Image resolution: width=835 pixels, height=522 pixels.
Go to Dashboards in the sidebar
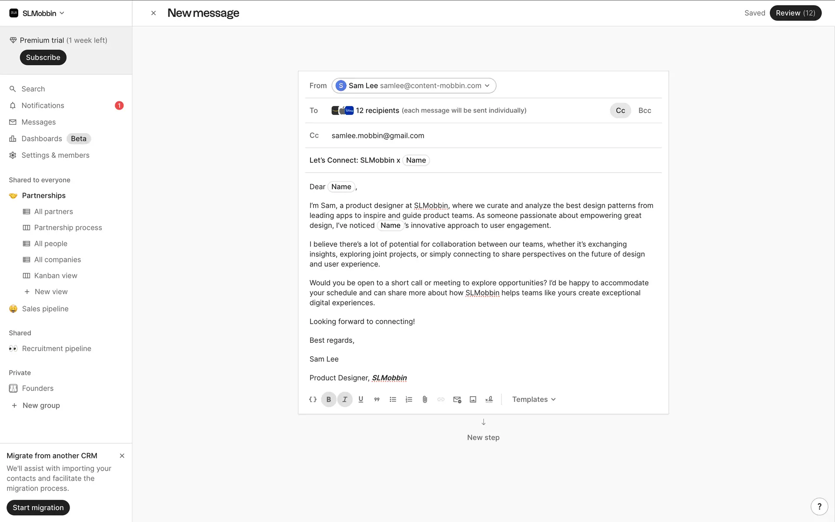pos(42,139)
